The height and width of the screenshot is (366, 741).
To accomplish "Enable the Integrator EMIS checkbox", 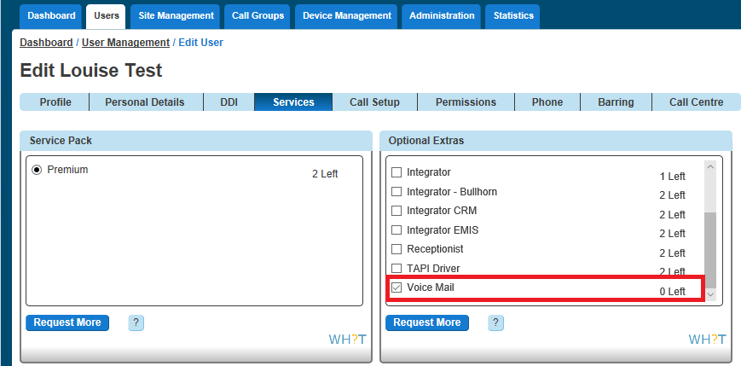I will tap(397, 230).
